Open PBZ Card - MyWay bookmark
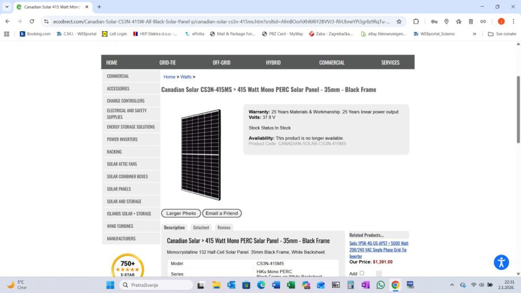Screen dimensions: 521x293 (282, 34)
